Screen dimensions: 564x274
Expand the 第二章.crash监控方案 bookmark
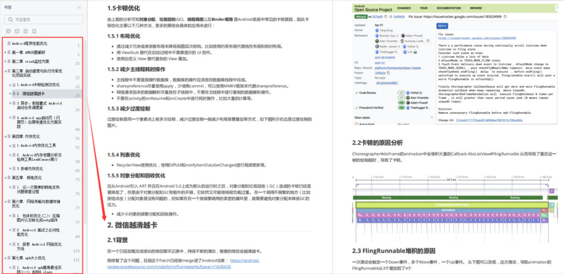coord(5,62)
